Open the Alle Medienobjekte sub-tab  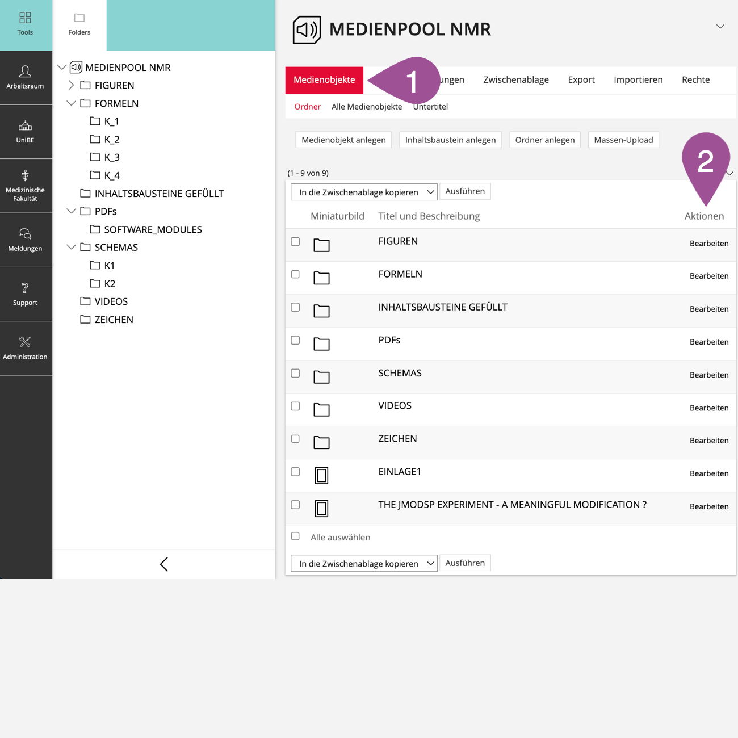366,107
